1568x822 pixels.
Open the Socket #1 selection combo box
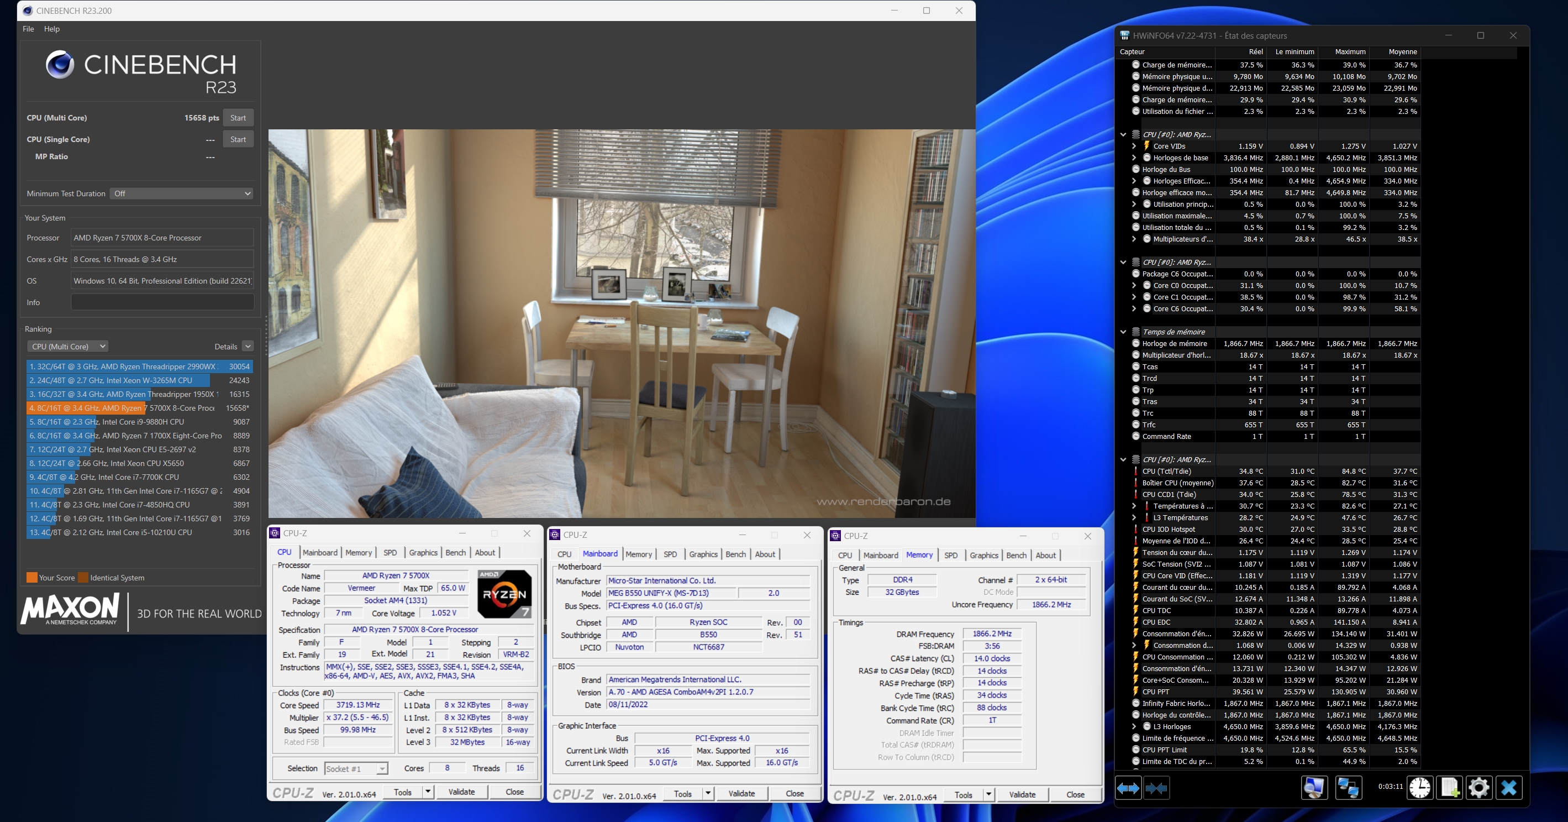(x=356, y=768)
